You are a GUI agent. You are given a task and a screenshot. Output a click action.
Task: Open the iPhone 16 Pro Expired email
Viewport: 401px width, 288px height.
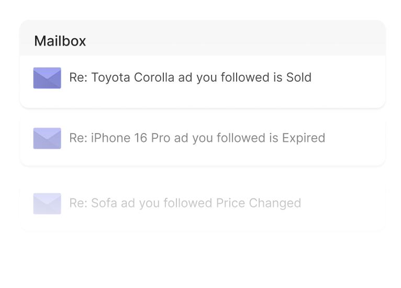click(x=197, y=138)
